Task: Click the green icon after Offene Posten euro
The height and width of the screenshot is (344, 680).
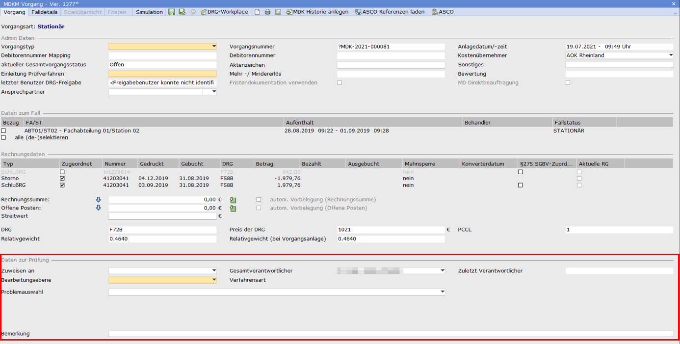Action: (x=234, y=209)
